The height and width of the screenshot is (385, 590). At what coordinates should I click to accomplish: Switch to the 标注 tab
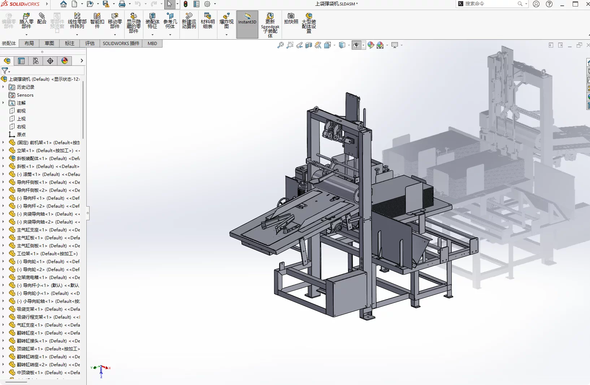click(x=70, y=44)
